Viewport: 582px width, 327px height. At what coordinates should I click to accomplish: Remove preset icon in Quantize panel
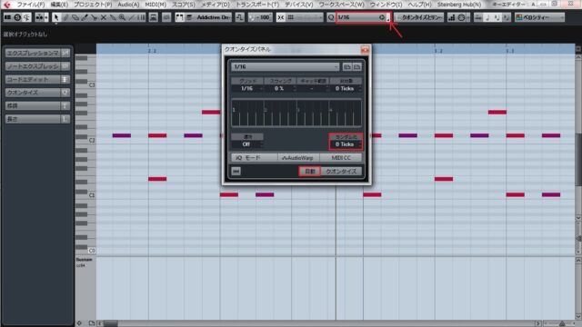[x=356, y=66]
